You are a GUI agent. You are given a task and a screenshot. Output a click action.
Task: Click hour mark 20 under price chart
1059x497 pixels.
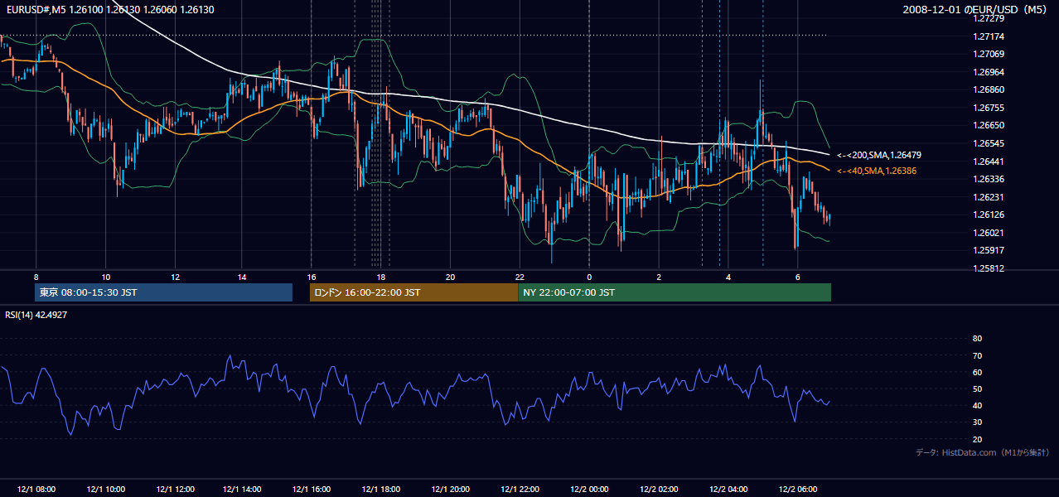(450, 277)
